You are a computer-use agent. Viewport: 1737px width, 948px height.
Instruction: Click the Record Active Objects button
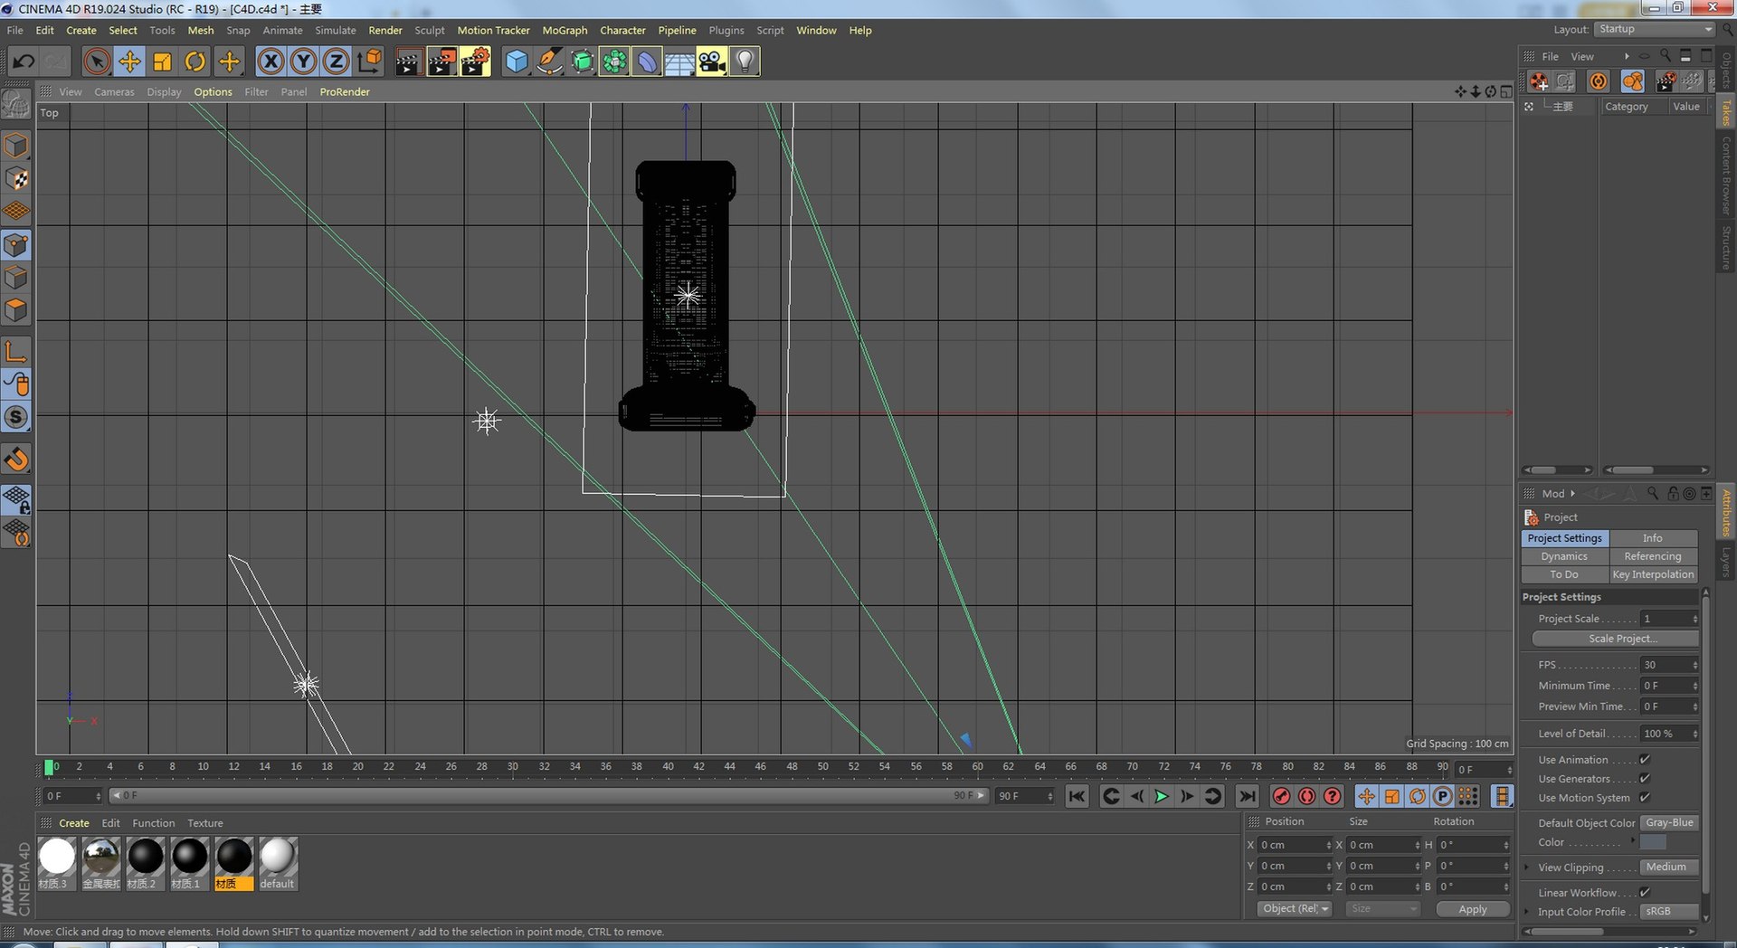click(1281, 796)
